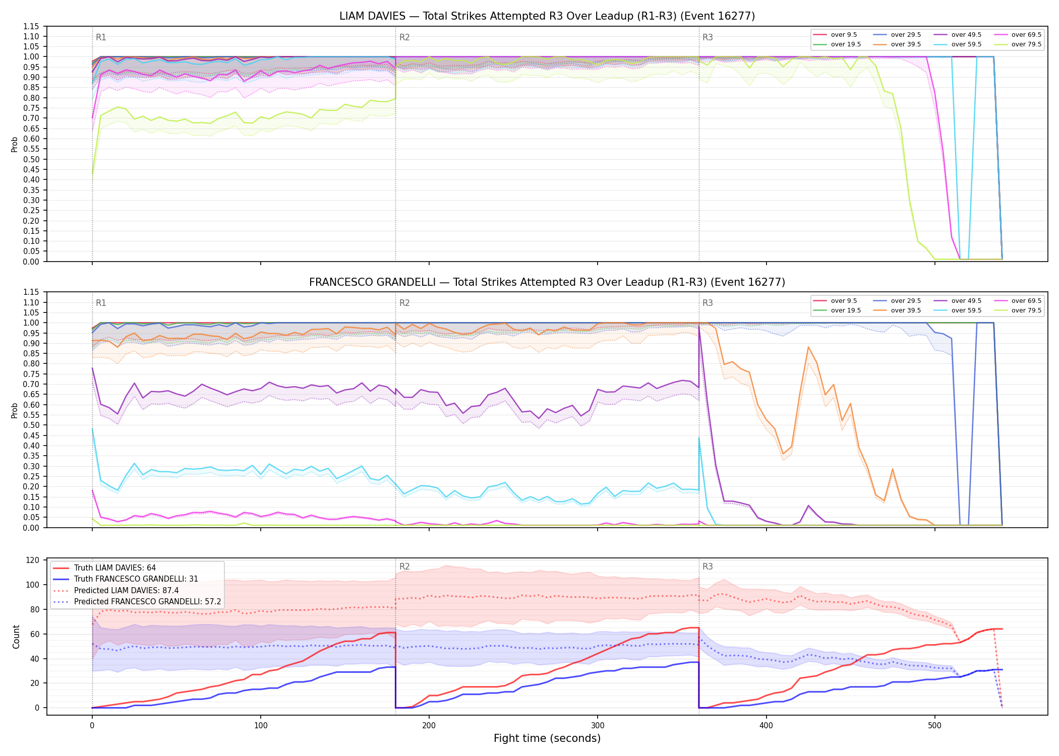The height and width of the screenshot is (756, 1059).
Task: Click the R1 round label in Francesco Grandelli chart
Action: (101, 303)
